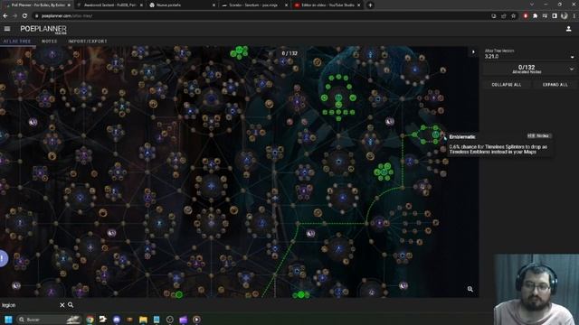This screenshot has height=325, width=579.
Task: Open the Import/Export tab
Action: click(88, 42)
